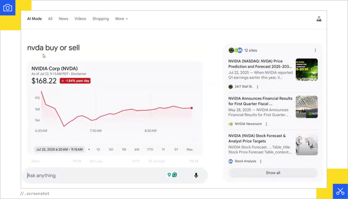Screen dimensions: 348x199
Task: Click the Show all button
Action: click(x=273, y=173)
